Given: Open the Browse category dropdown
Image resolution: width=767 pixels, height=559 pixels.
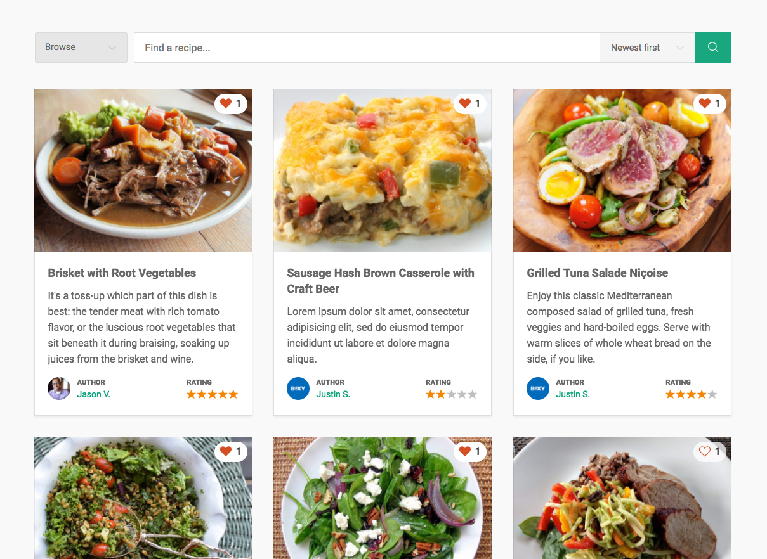Looking at the screenshot, I should 81,47.
